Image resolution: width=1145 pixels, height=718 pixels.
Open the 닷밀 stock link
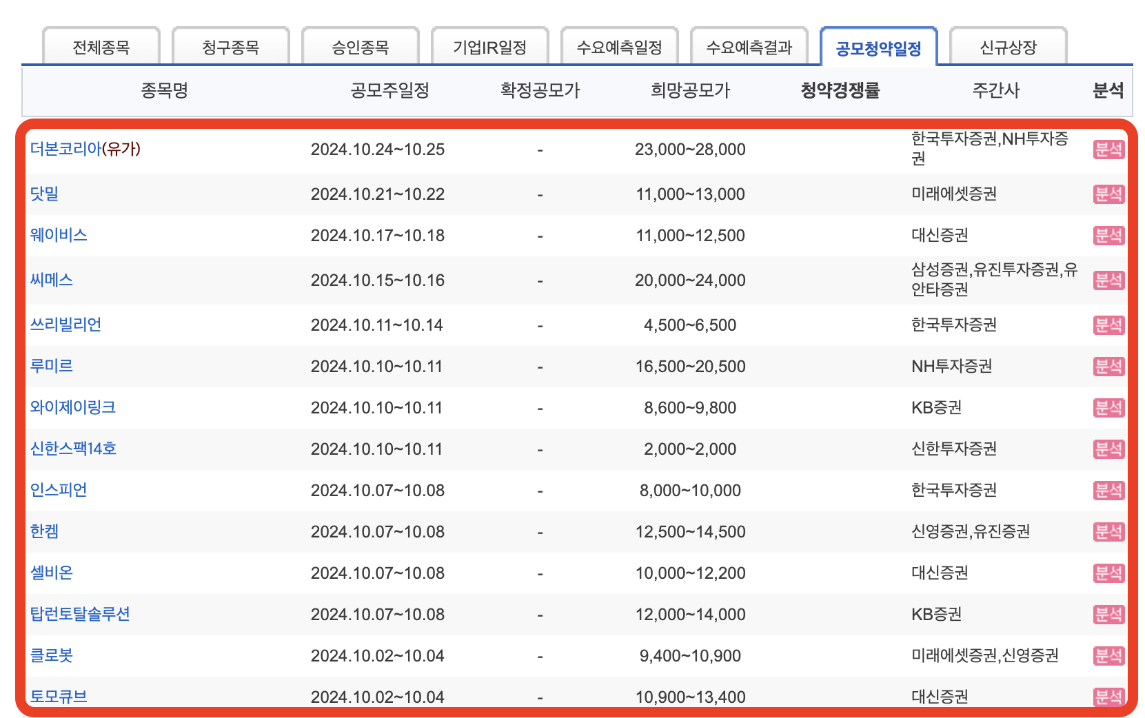(44, 194)
